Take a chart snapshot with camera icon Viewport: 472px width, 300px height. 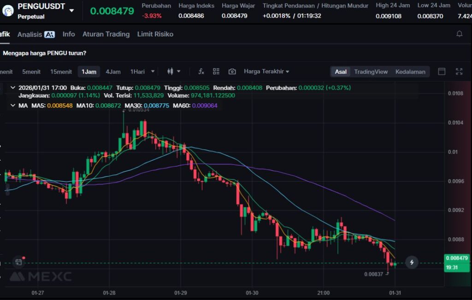(232, 72)
